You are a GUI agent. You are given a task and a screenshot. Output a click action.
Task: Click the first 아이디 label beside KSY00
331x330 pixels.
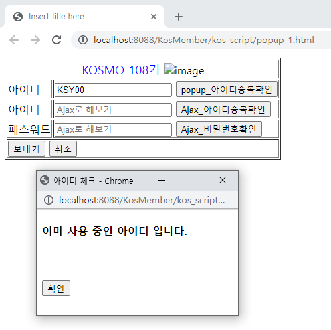click(24, 90)
